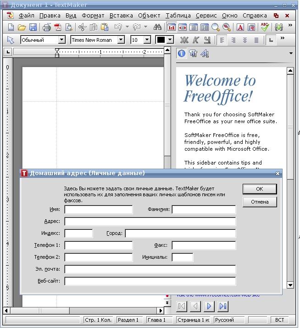Click into the Город input field
This screenshot has height=330, width=300.
180,233
